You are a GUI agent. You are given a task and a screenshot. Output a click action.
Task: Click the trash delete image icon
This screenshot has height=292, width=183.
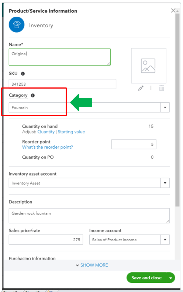coord(162,88)
